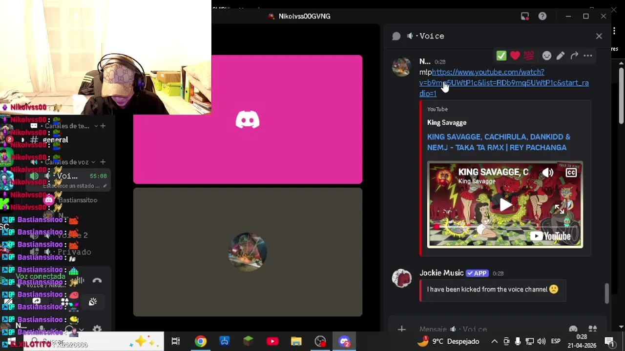Play the embedded YouTube video
The height and width of the screenshot is (351, 625).
click(505, 205)
